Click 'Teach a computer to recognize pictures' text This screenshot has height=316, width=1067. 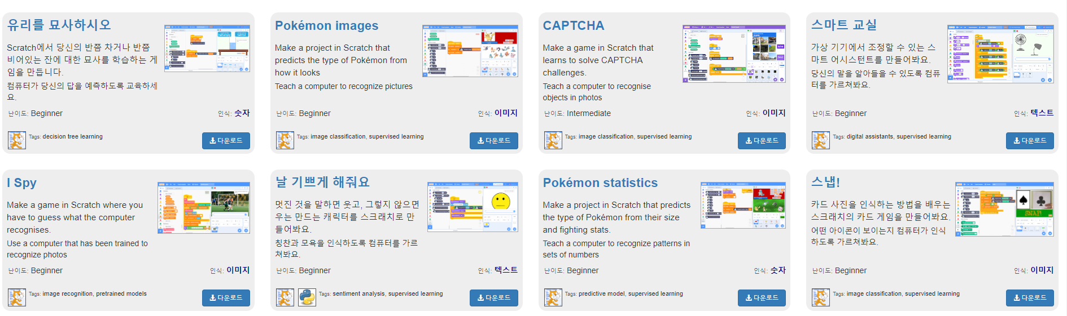pos(344,86)
